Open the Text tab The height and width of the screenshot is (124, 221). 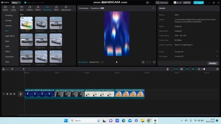[x=21, y=8]
